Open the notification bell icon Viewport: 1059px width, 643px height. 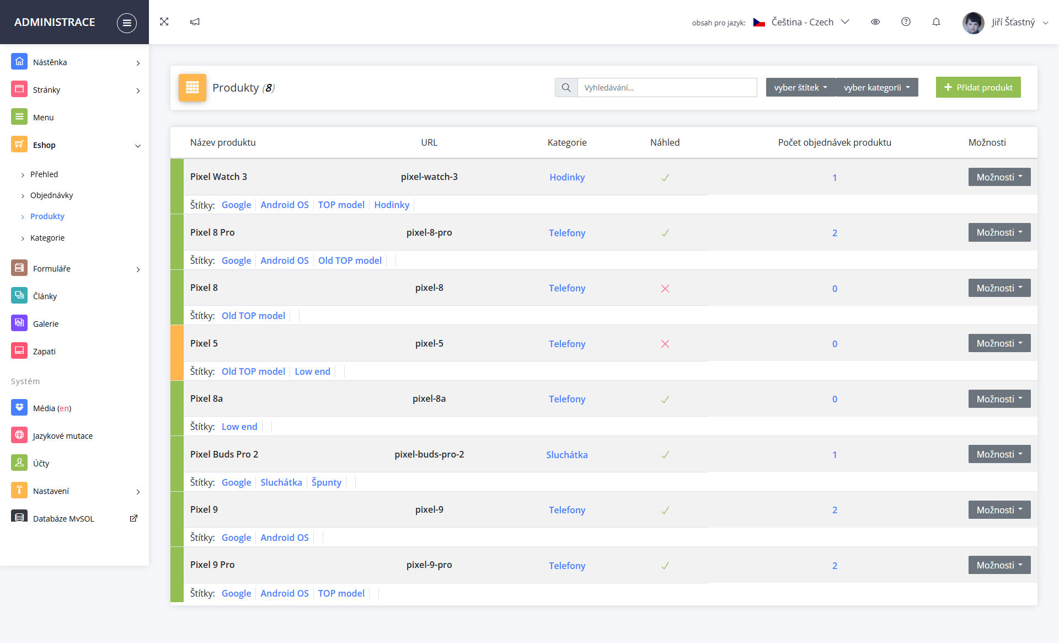point(936,22)
